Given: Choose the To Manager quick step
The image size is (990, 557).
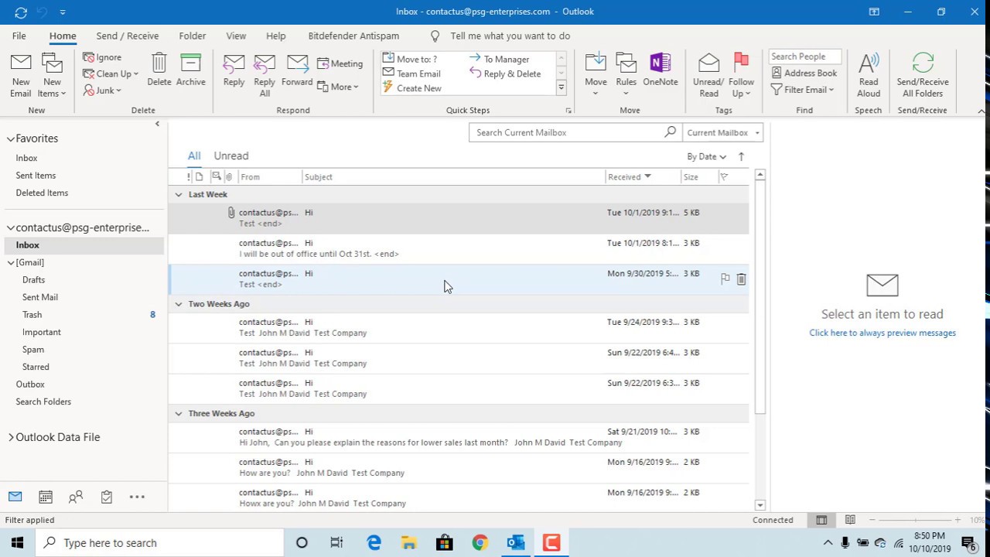Looking at the screenshot, I should (x=500, y=59).
